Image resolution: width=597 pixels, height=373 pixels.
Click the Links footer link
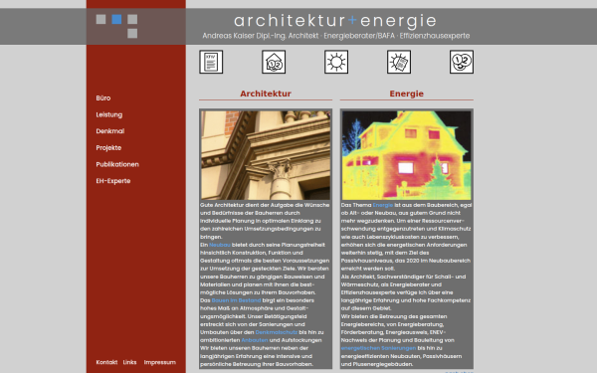point(129,362)
